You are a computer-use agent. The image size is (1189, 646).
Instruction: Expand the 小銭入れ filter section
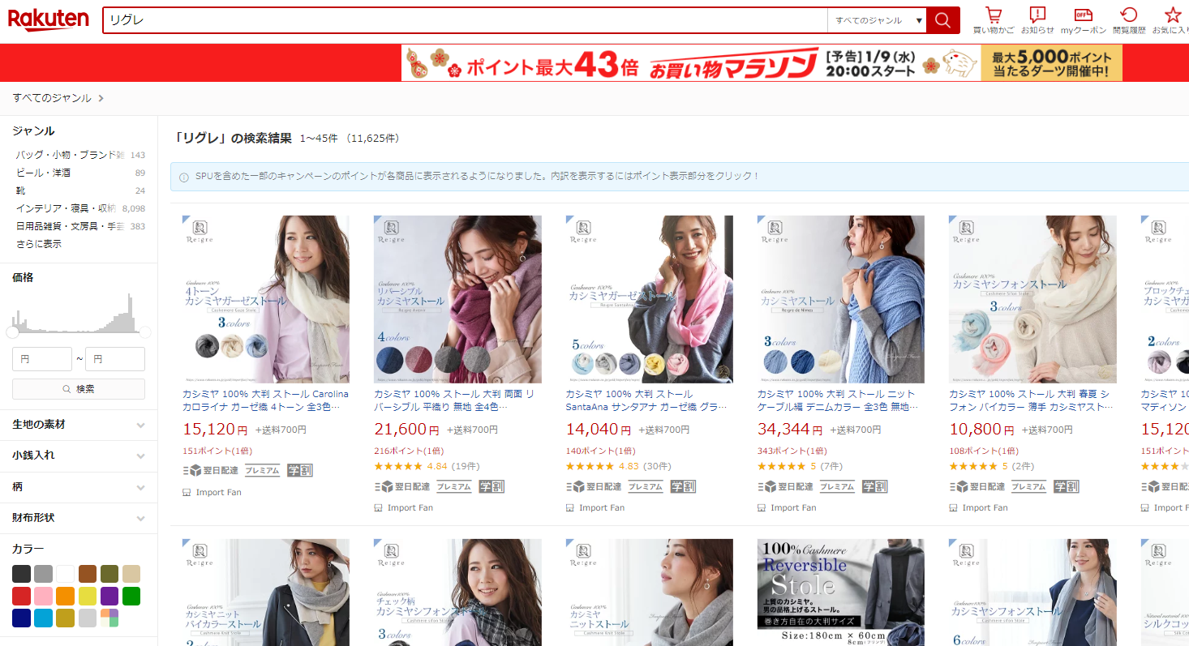click(x=79, y=456)
